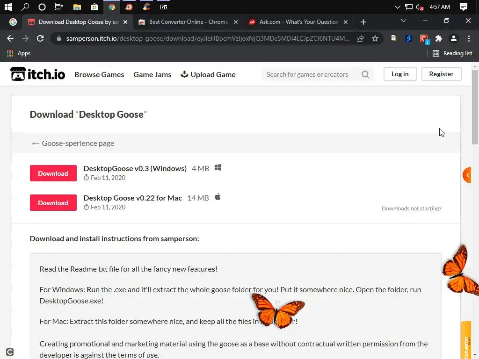
Task: Click Desktop Goose v0.22 for Mac title
Action: coord(132,198)
